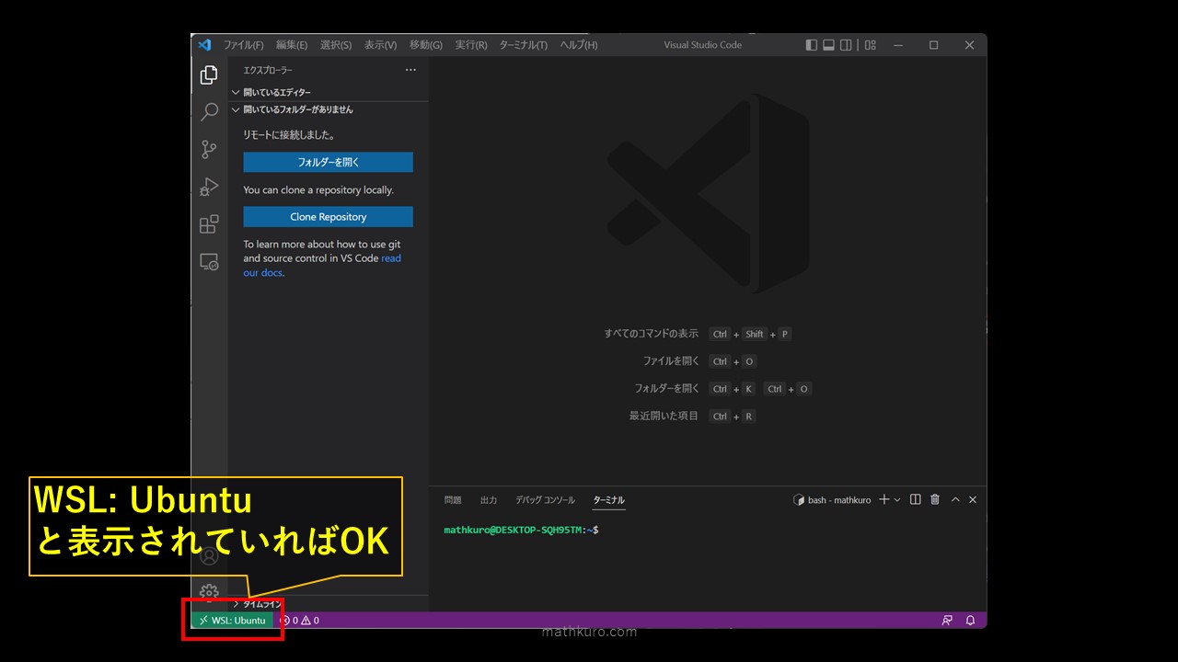Image resolution: width=1178 pixels, height=662 pixels.
Task: Open errors and warnings status item
Action: (300, 621)
